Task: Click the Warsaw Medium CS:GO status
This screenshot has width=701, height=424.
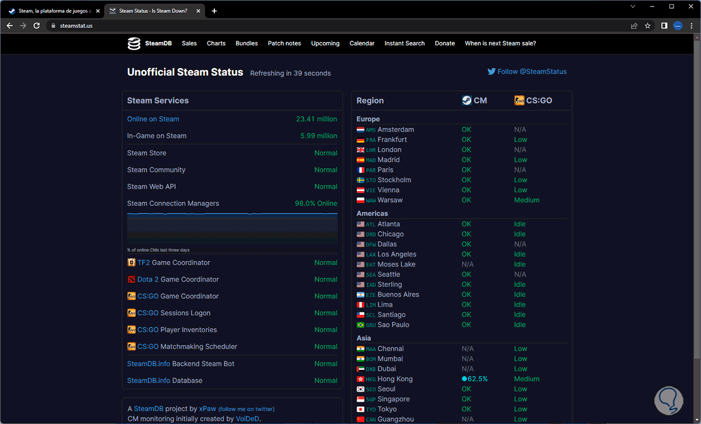Action: point(527,200)
